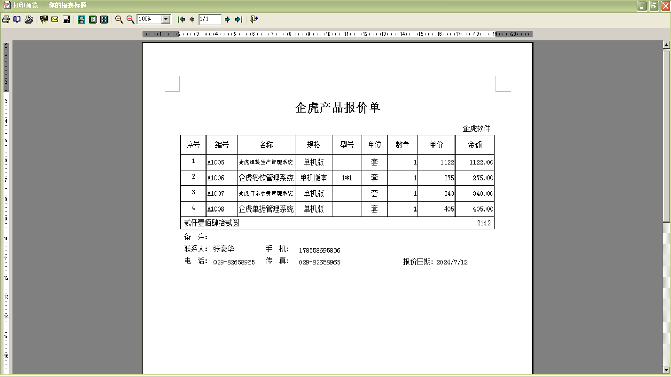Open the report with the Open book icon

click(17, 19)
